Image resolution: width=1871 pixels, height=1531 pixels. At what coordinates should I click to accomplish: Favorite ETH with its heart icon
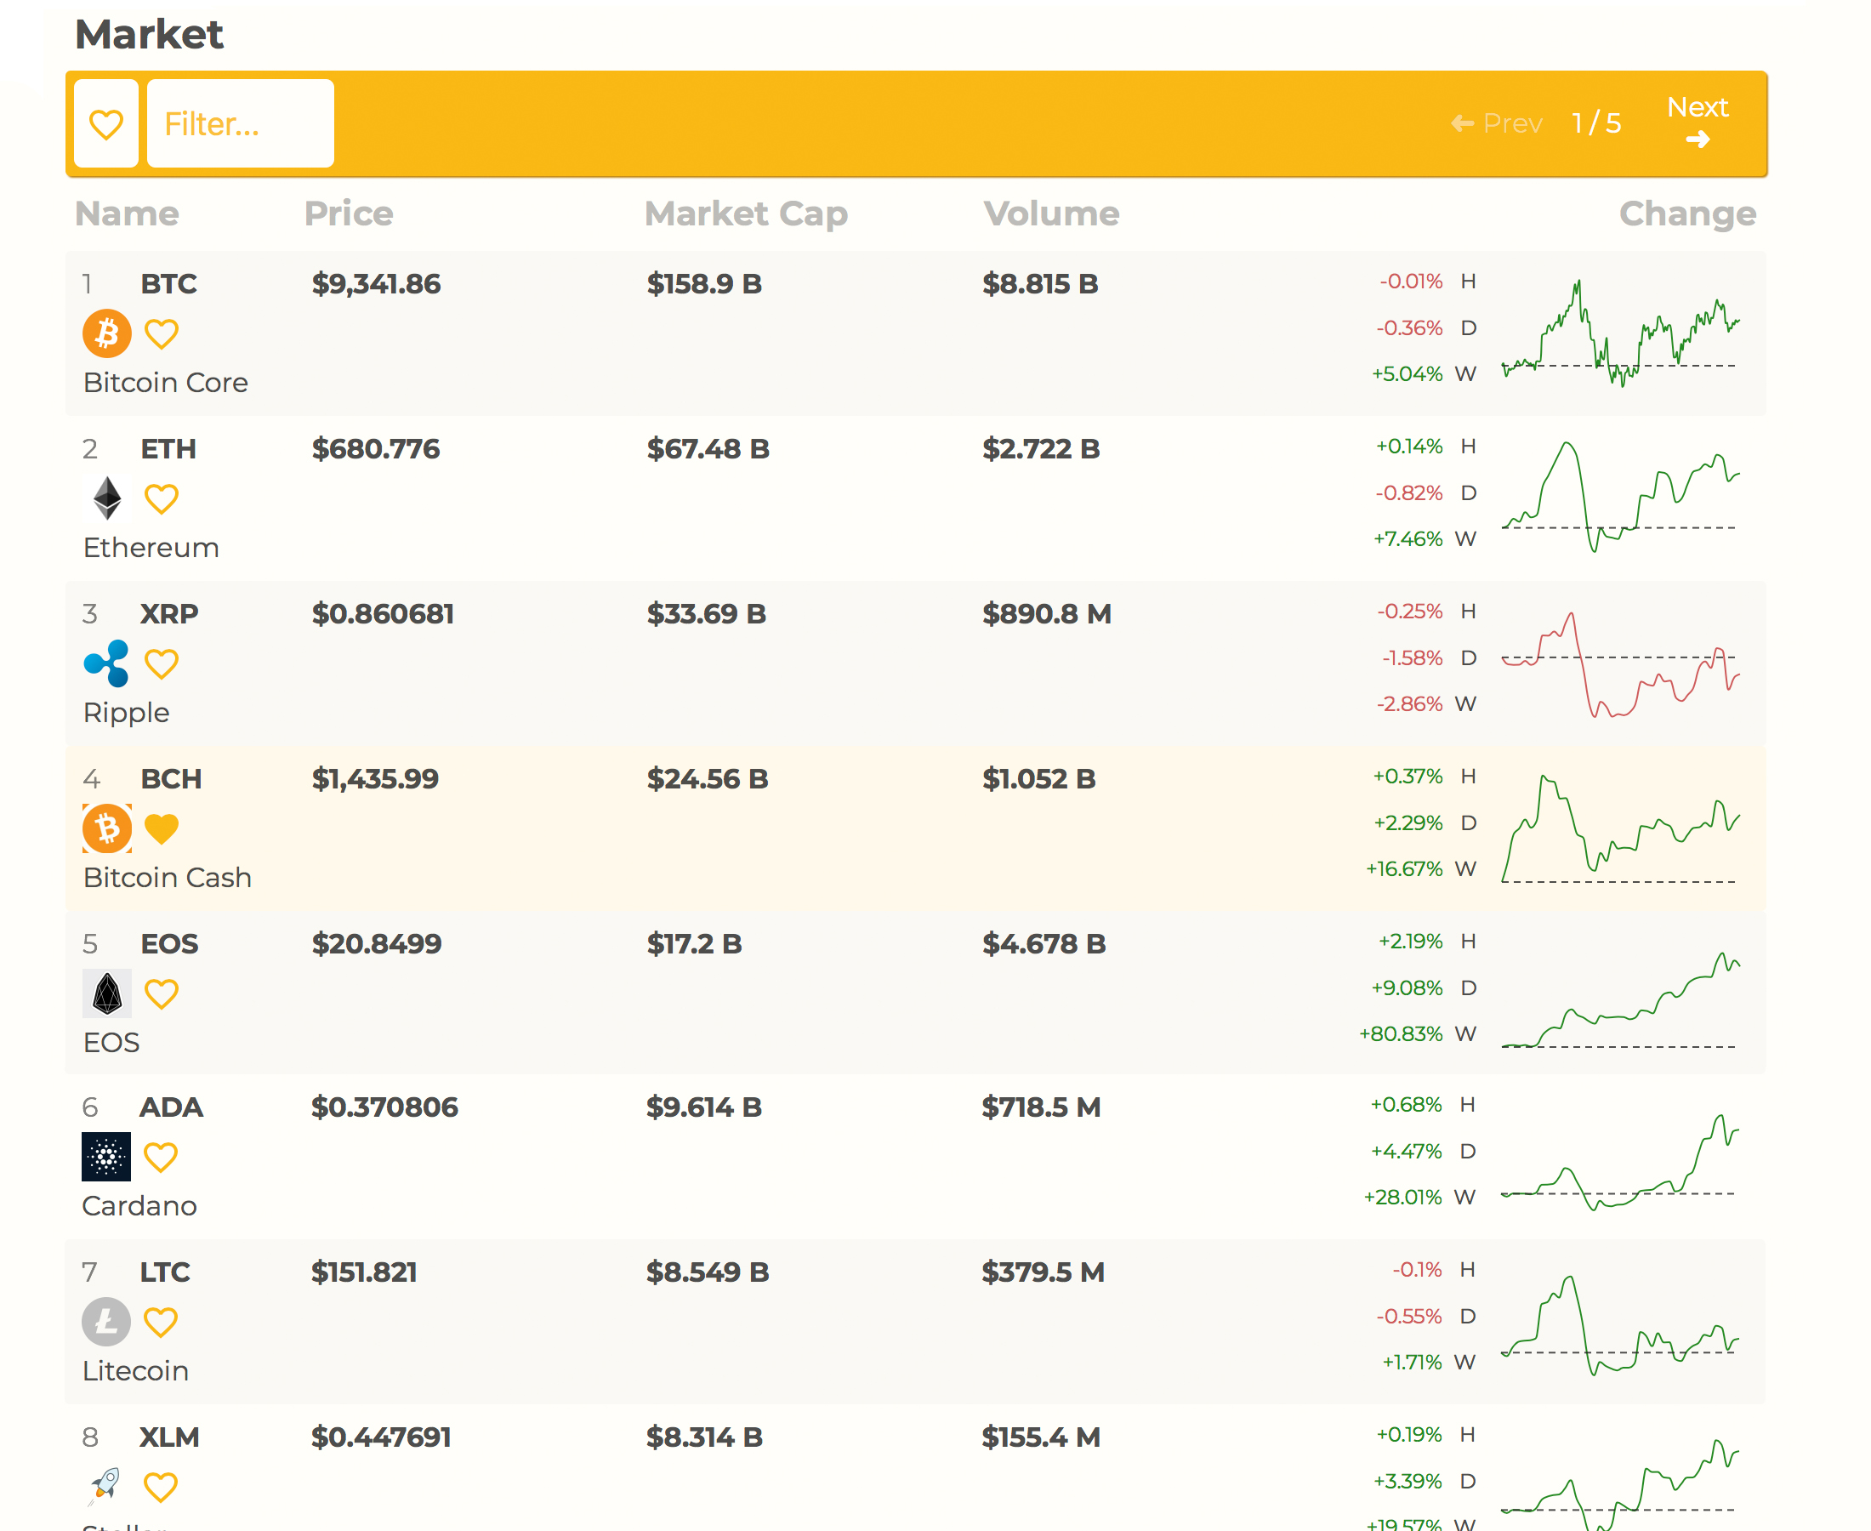(x=162, y=499)
